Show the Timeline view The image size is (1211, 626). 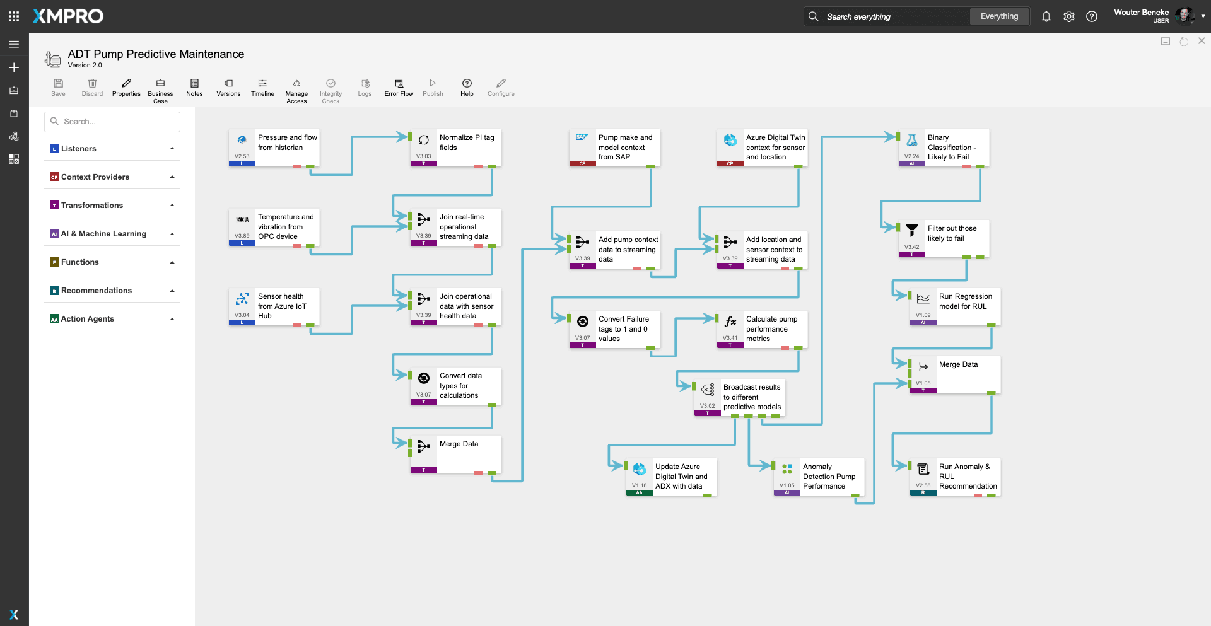[262, 87]
